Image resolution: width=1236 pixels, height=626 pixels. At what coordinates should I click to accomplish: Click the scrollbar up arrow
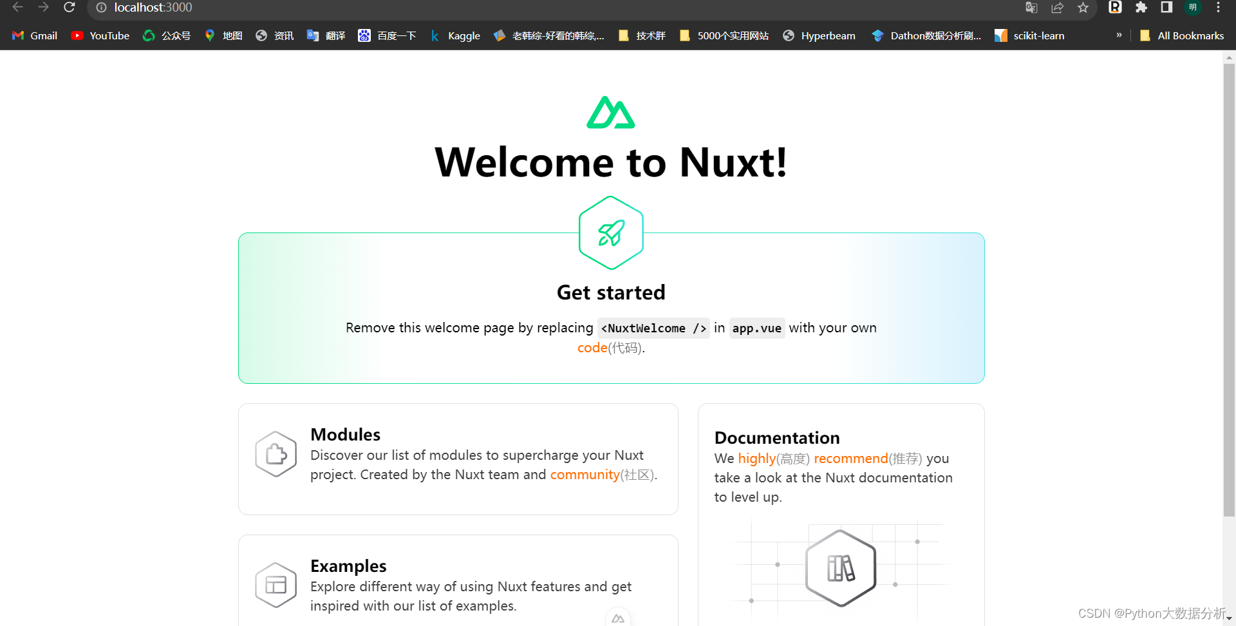(1229, 57)
